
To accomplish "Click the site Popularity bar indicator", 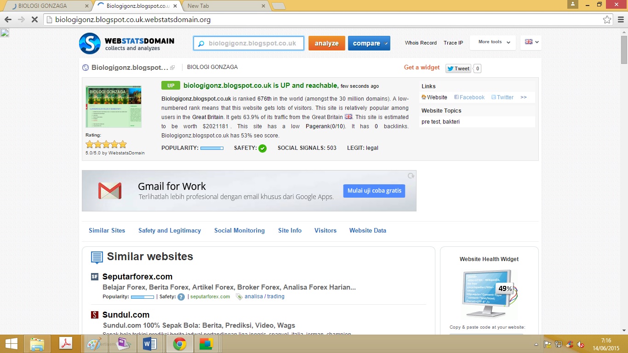I will click(212, 148).
